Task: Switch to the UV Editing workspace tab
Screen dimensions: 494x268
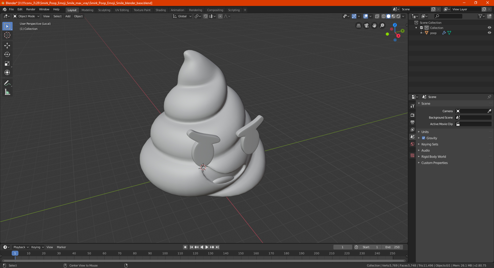Action: (x=122, y=10)
